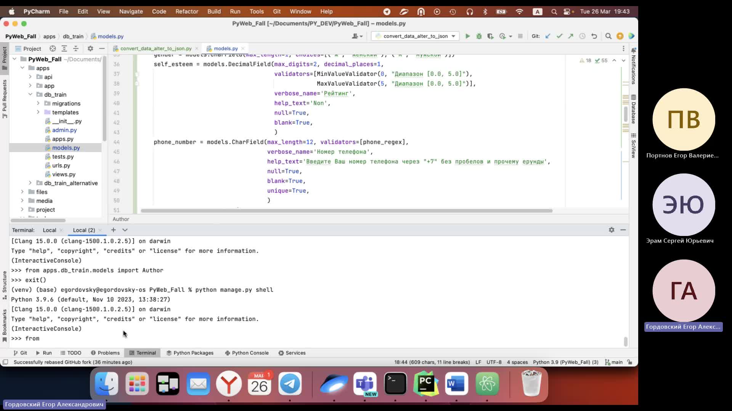Open the Notifications side panel
The width and height of the screenshot is (732, 411).
(633, 66)
